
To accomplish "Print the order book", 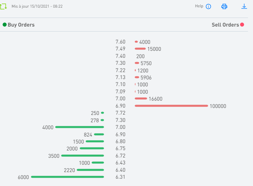I will [x=224, y=6].
